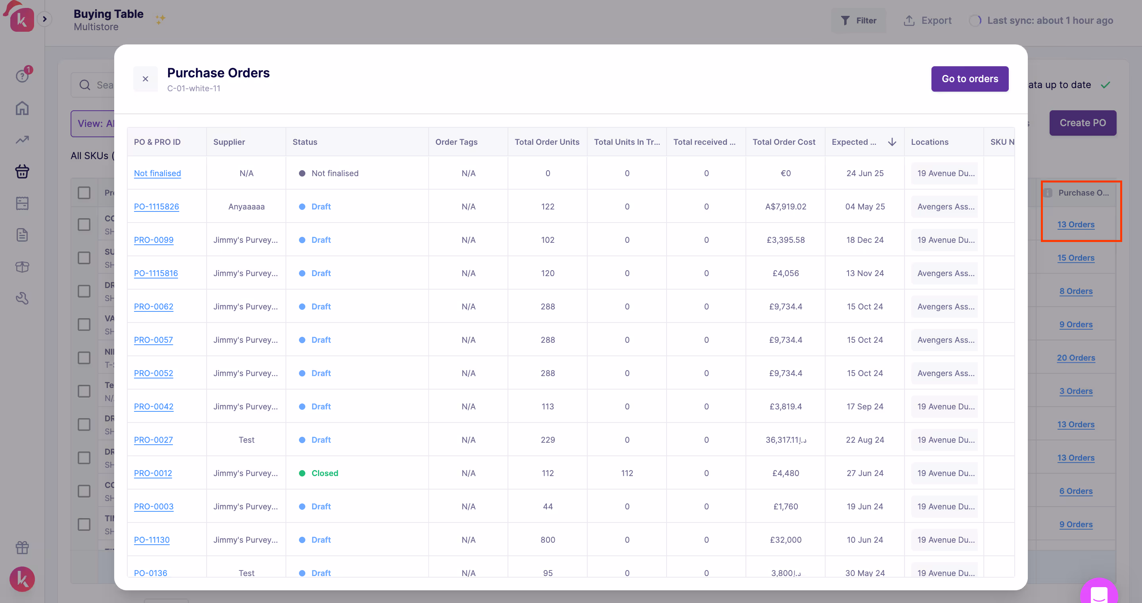The height and width of the screenshot is (603, 1142).
Task: Tick the header select-all checkbox
Action: (84, 193)
